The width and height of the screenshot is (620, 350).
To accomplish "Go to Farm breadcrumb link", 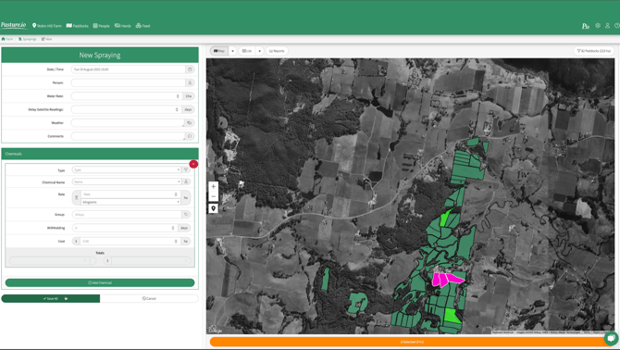I will [x=7, y=39].
